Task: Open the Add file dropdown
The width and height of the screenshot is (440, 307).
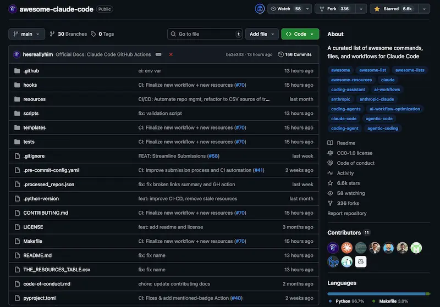Action: (262, 34)
